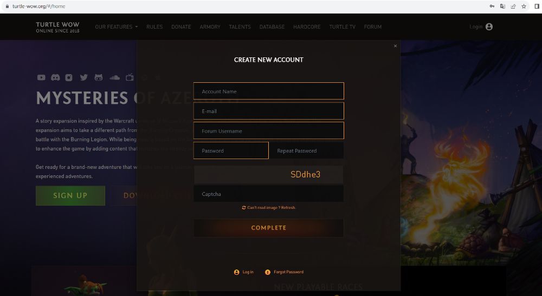Click the browser share page icon

pos(513,6)
